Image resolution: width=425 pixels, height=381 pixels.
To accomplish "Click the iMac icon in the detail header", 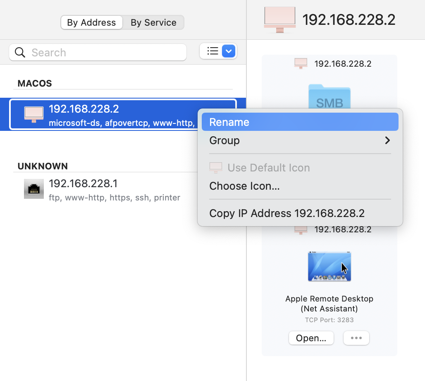I will click(x=279, y=19).
